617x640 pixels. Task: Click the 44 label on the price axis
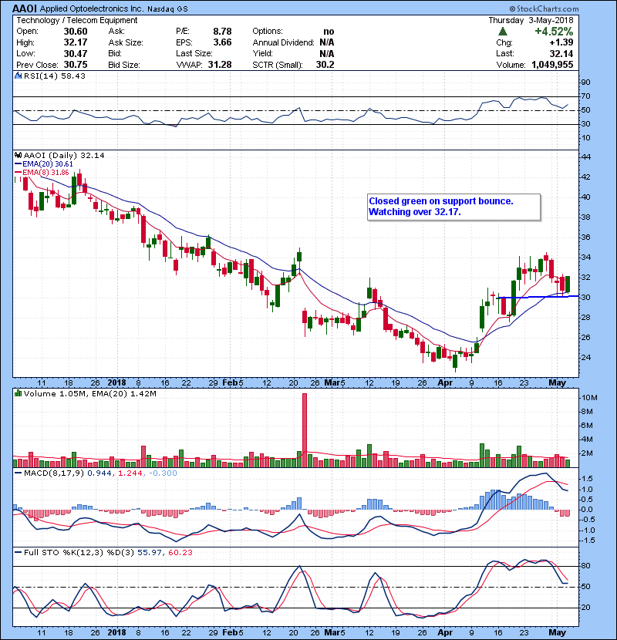pyautogui.click(x=585, y=157)
